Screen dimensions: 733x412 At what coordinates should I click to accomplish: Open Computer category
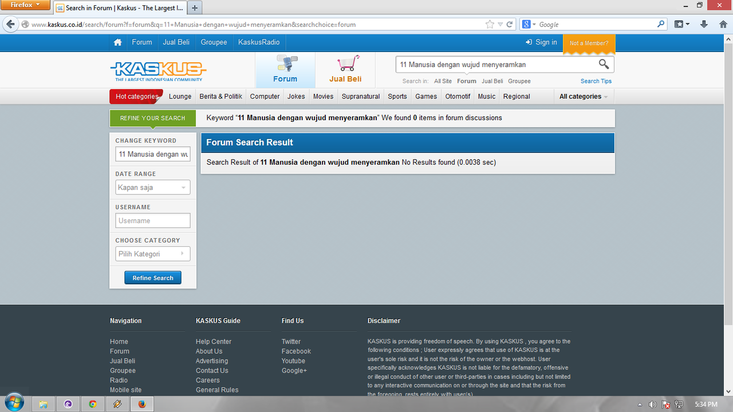point(265,96)
